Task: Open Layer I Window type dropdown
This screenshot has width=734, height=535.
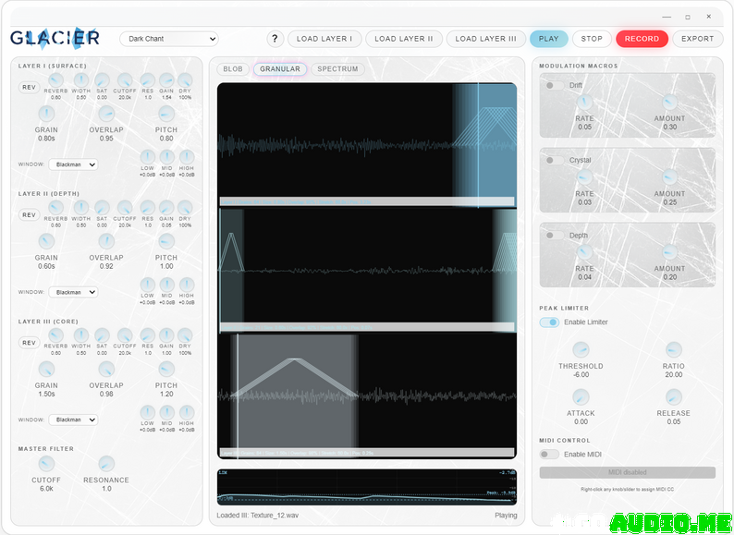Action: (x=73, y=164)
